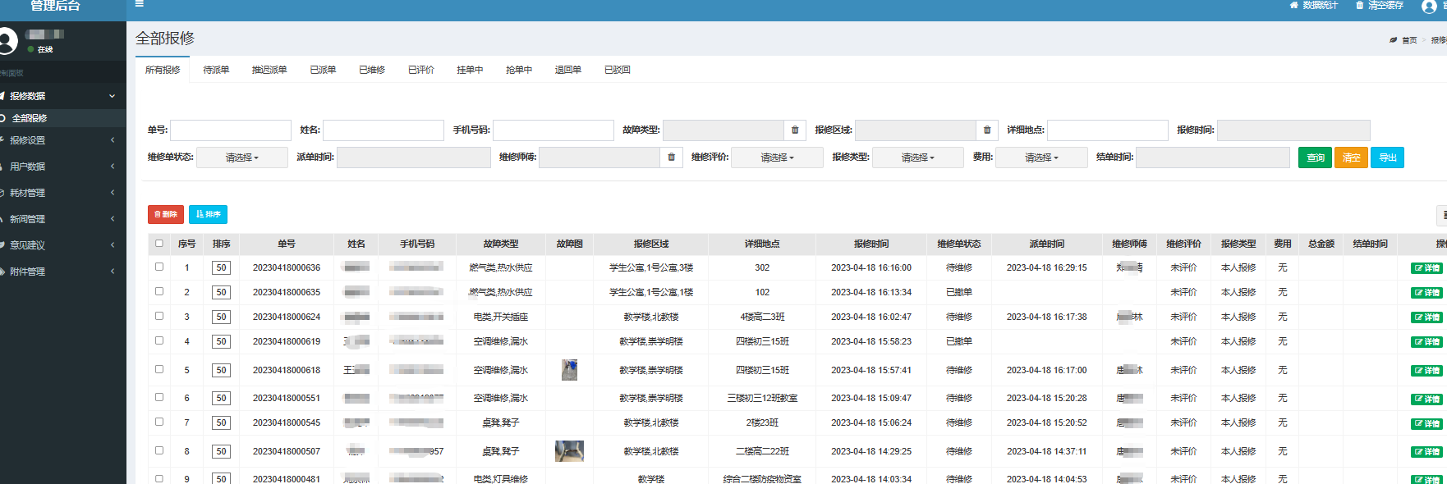Open 详情 for order 20230418000619
The image size is (1447, 484).
click(x=1426, y=342)
